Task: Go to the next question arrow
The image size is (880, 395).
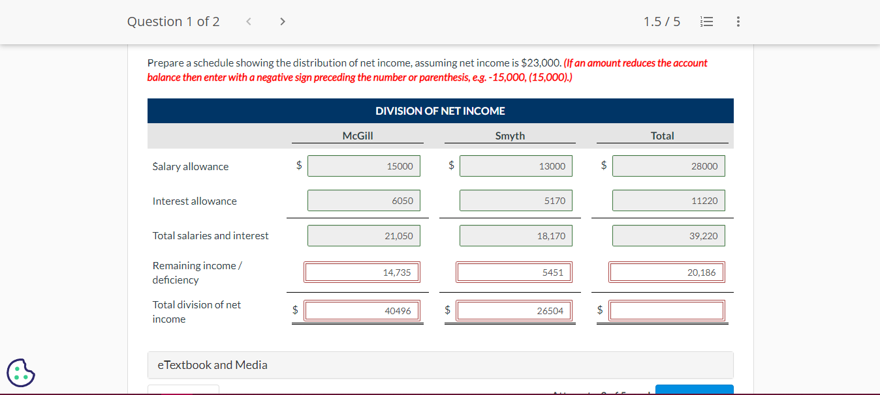Action: (x=282, y=22)
